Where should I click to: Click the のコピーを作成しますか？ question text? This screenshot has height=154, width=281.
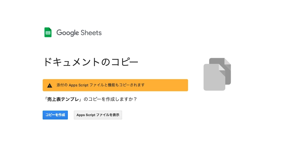tap(110, 99)
